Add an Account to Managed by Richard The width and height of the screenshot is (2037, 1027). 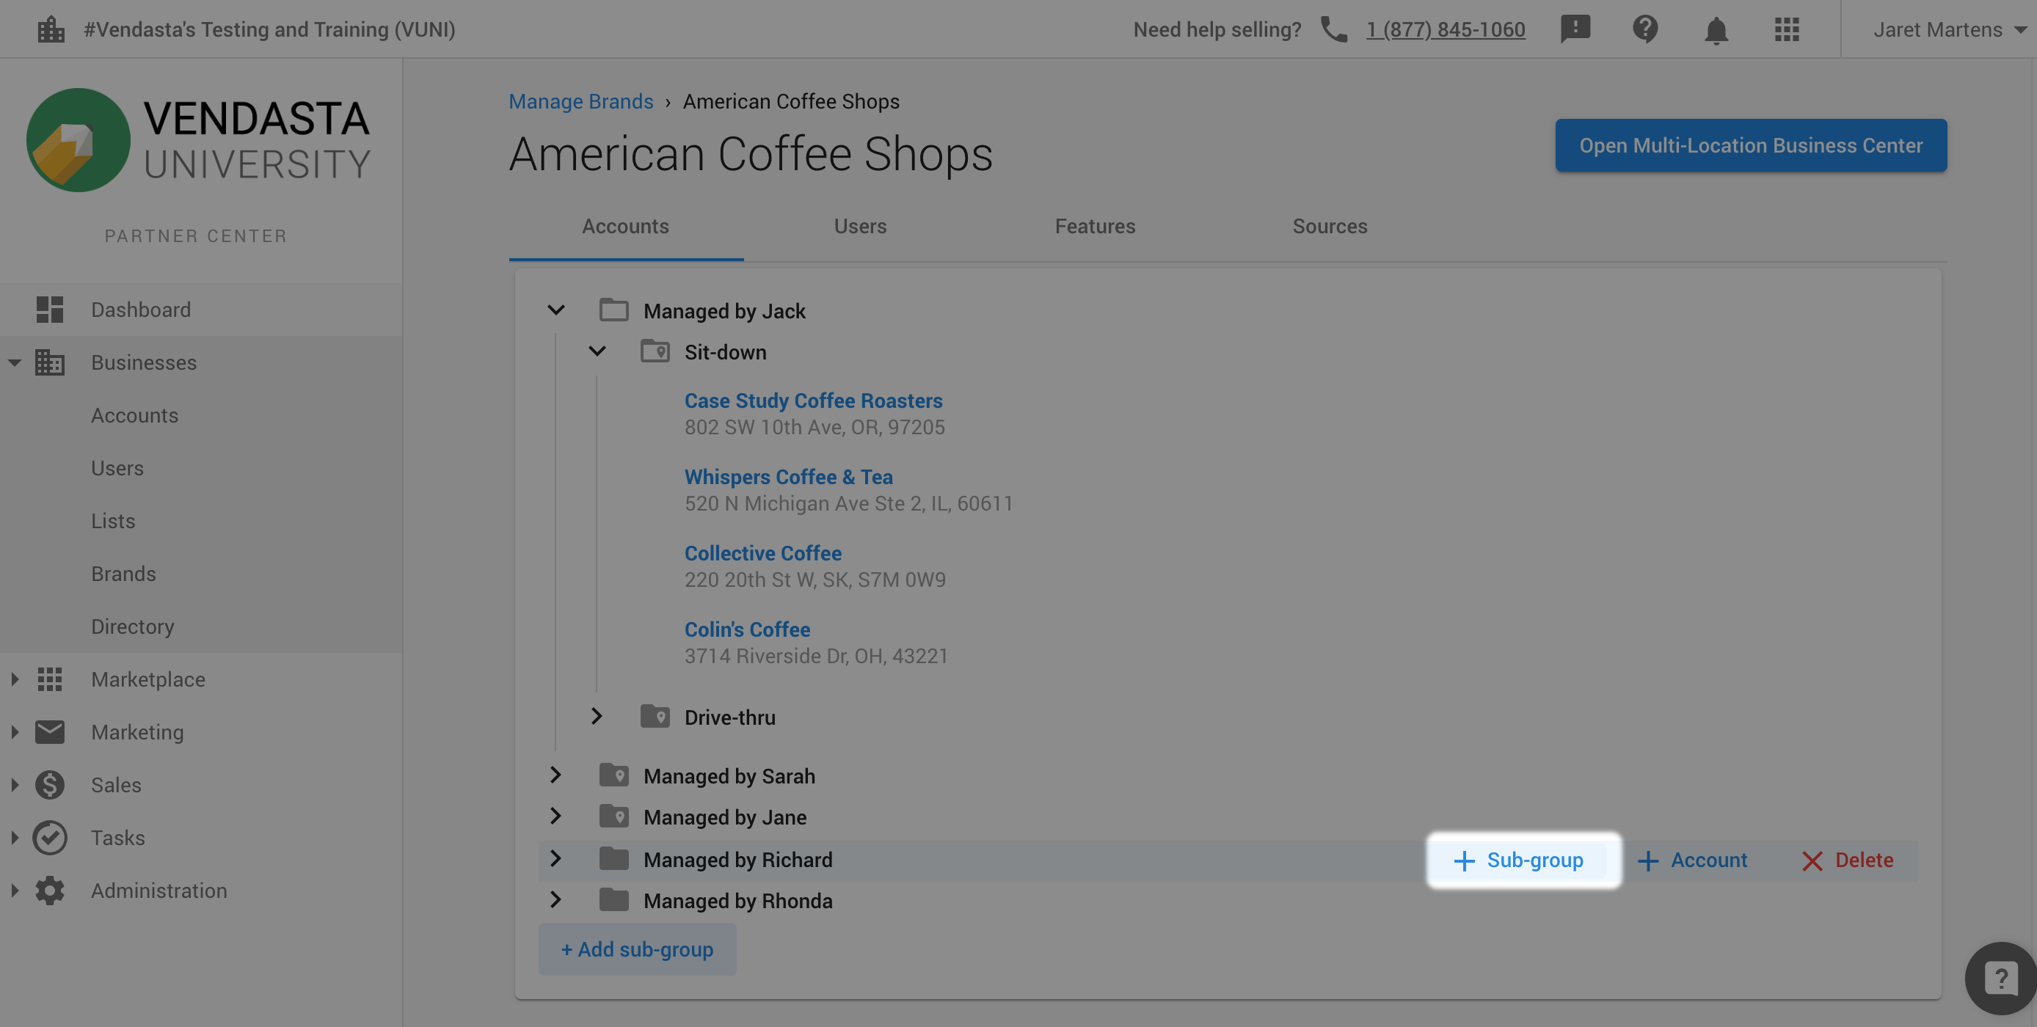pyautogui.click(x=1691, y=860)
